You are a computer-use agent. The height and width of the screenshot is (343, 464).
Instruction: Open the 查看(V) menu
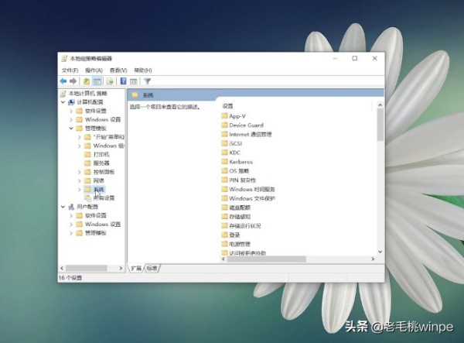118,70
